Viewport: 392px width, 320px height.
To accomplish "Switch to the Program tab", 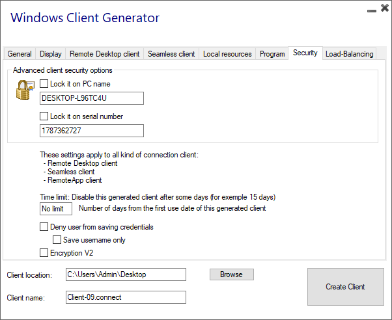I will pyautogui.click(x=272, y=54).
